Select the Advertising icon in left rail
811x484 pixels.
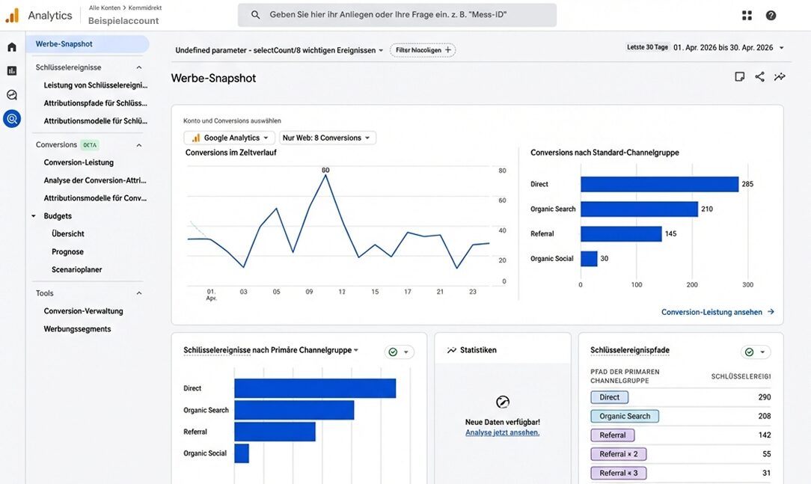point(12,118)
